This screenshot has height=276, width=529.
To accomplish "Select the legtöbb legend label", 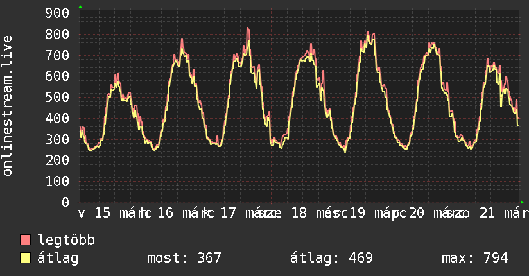I will coord(66,240).
